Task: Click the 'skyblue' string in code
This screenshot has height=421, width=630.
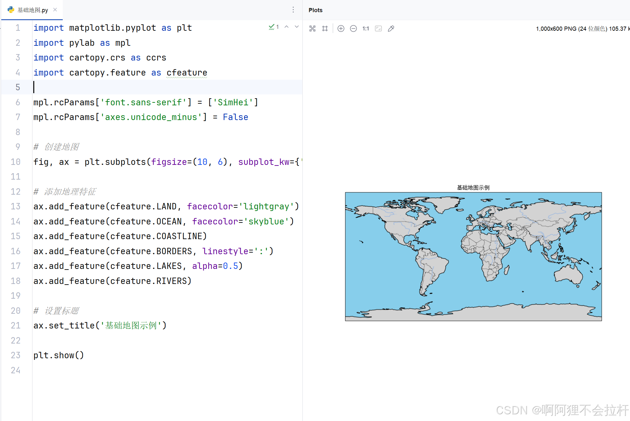Action: point(266,222)
